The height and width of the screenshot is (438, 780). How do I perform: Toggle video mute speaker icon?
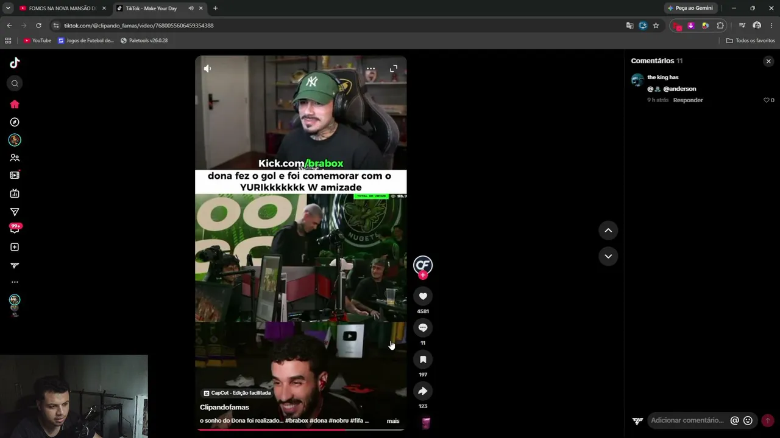[x=208, y=69]
